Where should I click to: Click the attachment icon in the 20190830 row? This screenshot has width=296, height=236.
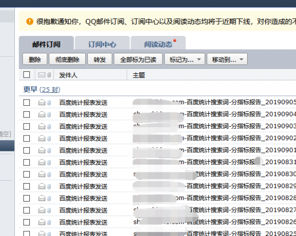49,174
